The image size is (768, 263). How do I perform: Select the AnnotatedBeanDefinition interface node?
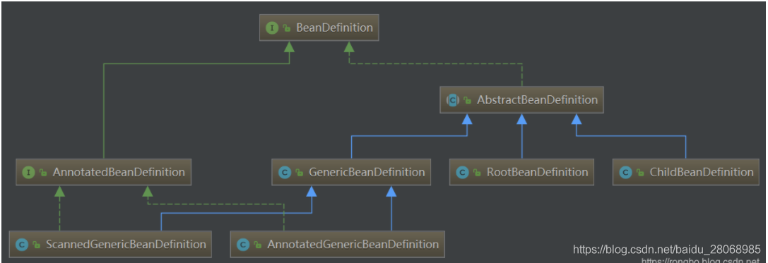click(103, 172)
